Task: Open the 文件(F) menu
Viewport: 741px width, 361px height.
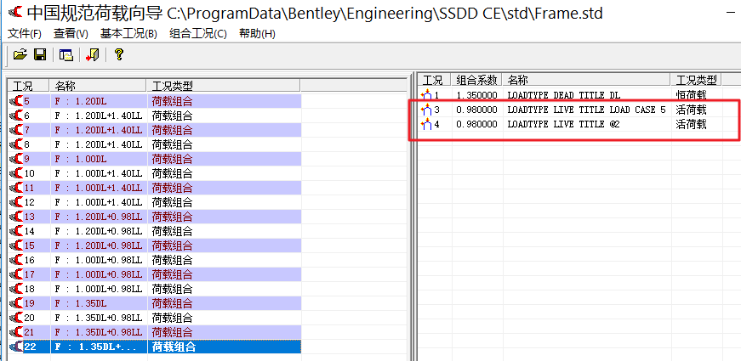Action: [x=24, y=33]
